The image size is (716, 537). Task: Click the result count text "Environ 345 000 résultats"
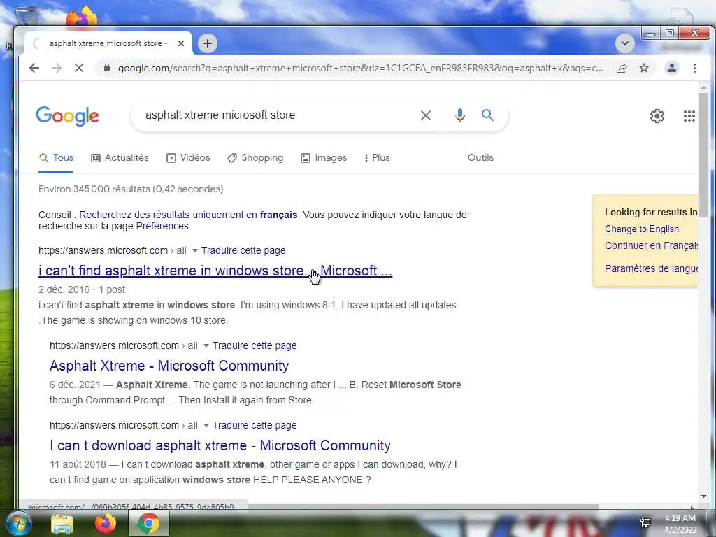tap(94, 189)
